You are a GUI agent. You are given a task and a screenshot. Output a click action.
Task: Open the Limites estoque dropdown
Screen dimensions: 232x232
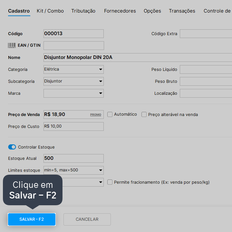[73, 170]
